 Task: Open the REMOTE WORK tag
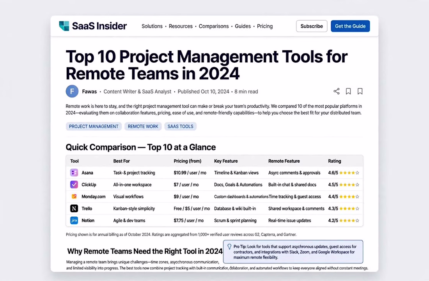[x=143, y=126]
